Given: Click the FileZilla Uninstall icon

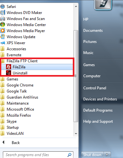Looking at the screenshot, I should (9, 73).
